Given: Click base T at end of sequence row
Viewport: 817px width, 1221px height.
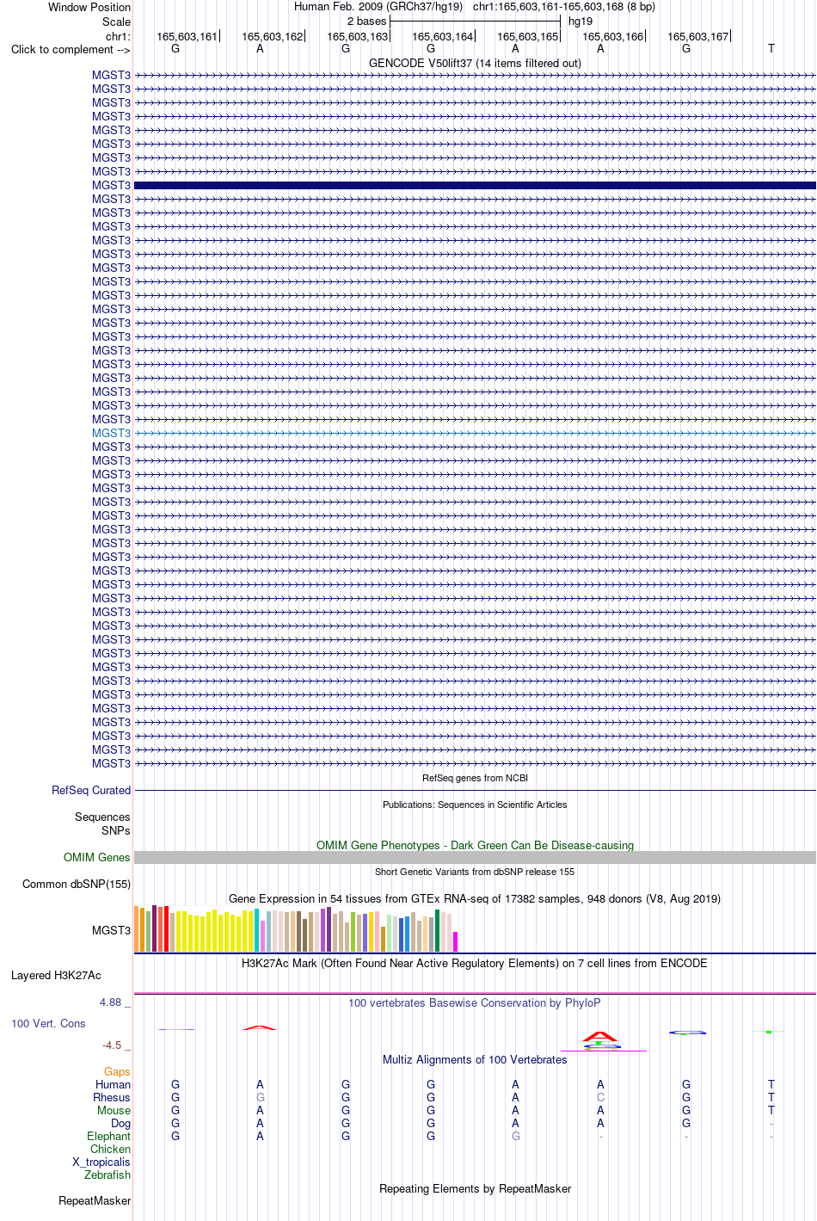Looking at the screenshot, I should (771, 48).
